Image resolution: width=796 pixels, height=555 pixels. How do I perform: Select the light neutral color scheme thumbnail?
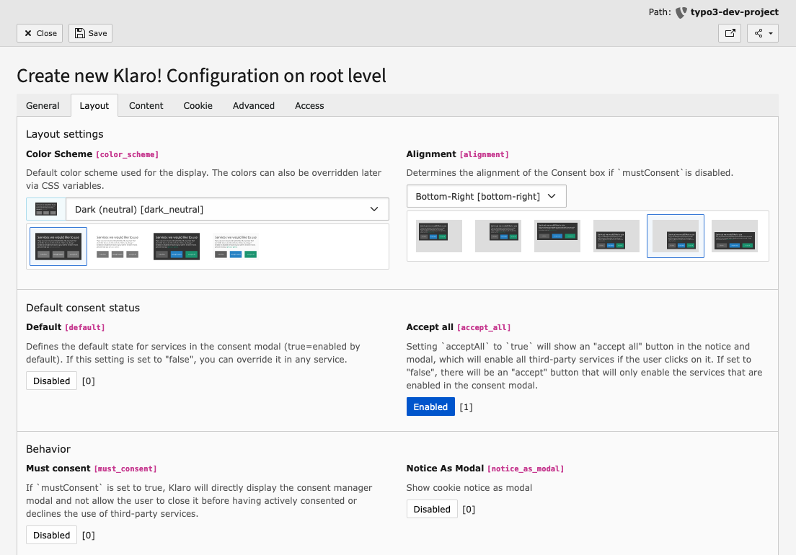(x=118, y=247)
